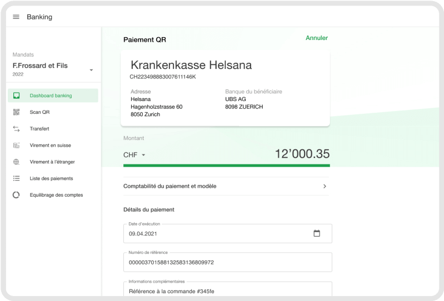Expand Comptabilité du paiement et modèle
Screen dimensions: 444x301
(325, 187)
